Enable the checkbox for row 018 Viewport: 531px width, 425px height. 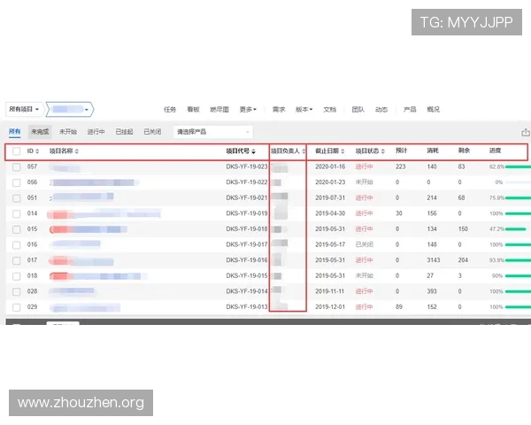[x=16, y=276]
